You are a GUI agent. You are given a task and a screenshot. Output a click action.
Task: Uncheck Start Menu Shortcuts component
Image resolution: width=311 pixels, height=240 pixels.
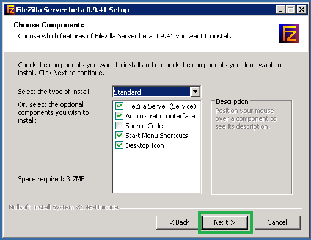(x=119, y=136)
